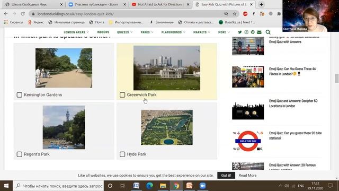Select the Greenwich Park photo
The height and width of the screenshot is (191, 339).
pos(167,68)
